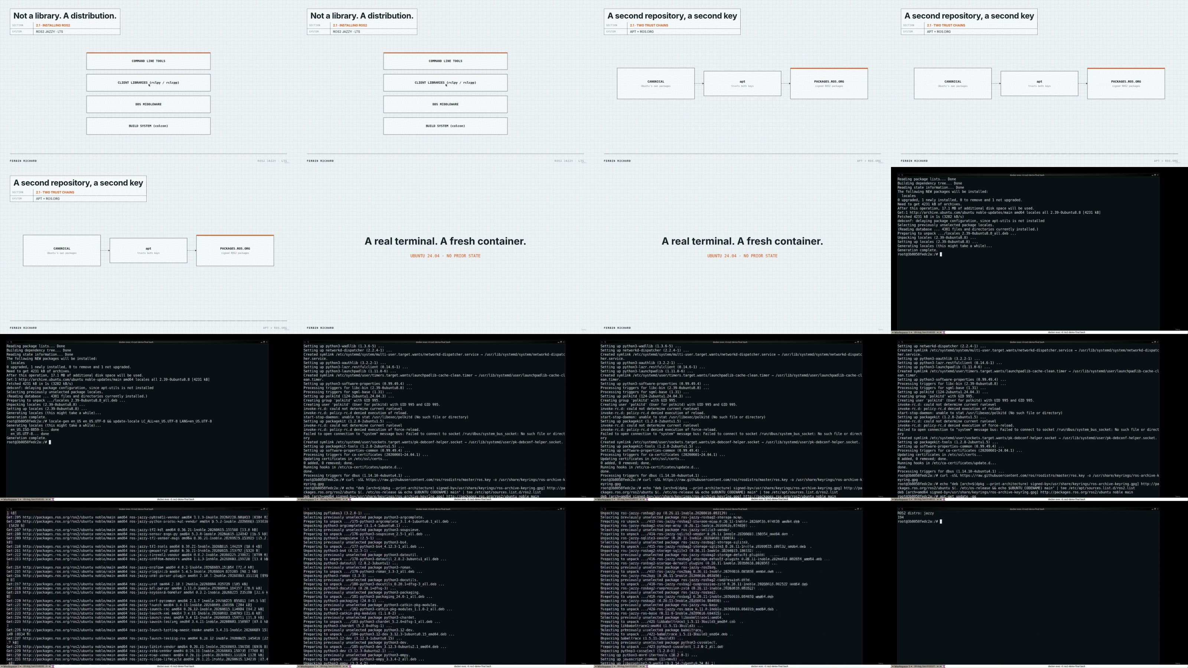This screenshot has height=668, width=1188.
Task: Click the 'locale-gen en_US en_US.UTF-8' command line
Action: (109, 421)
